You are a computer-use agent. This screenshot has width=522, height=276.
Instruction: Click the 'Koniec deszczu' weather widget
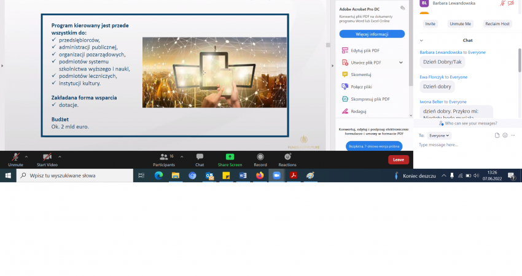415,176
